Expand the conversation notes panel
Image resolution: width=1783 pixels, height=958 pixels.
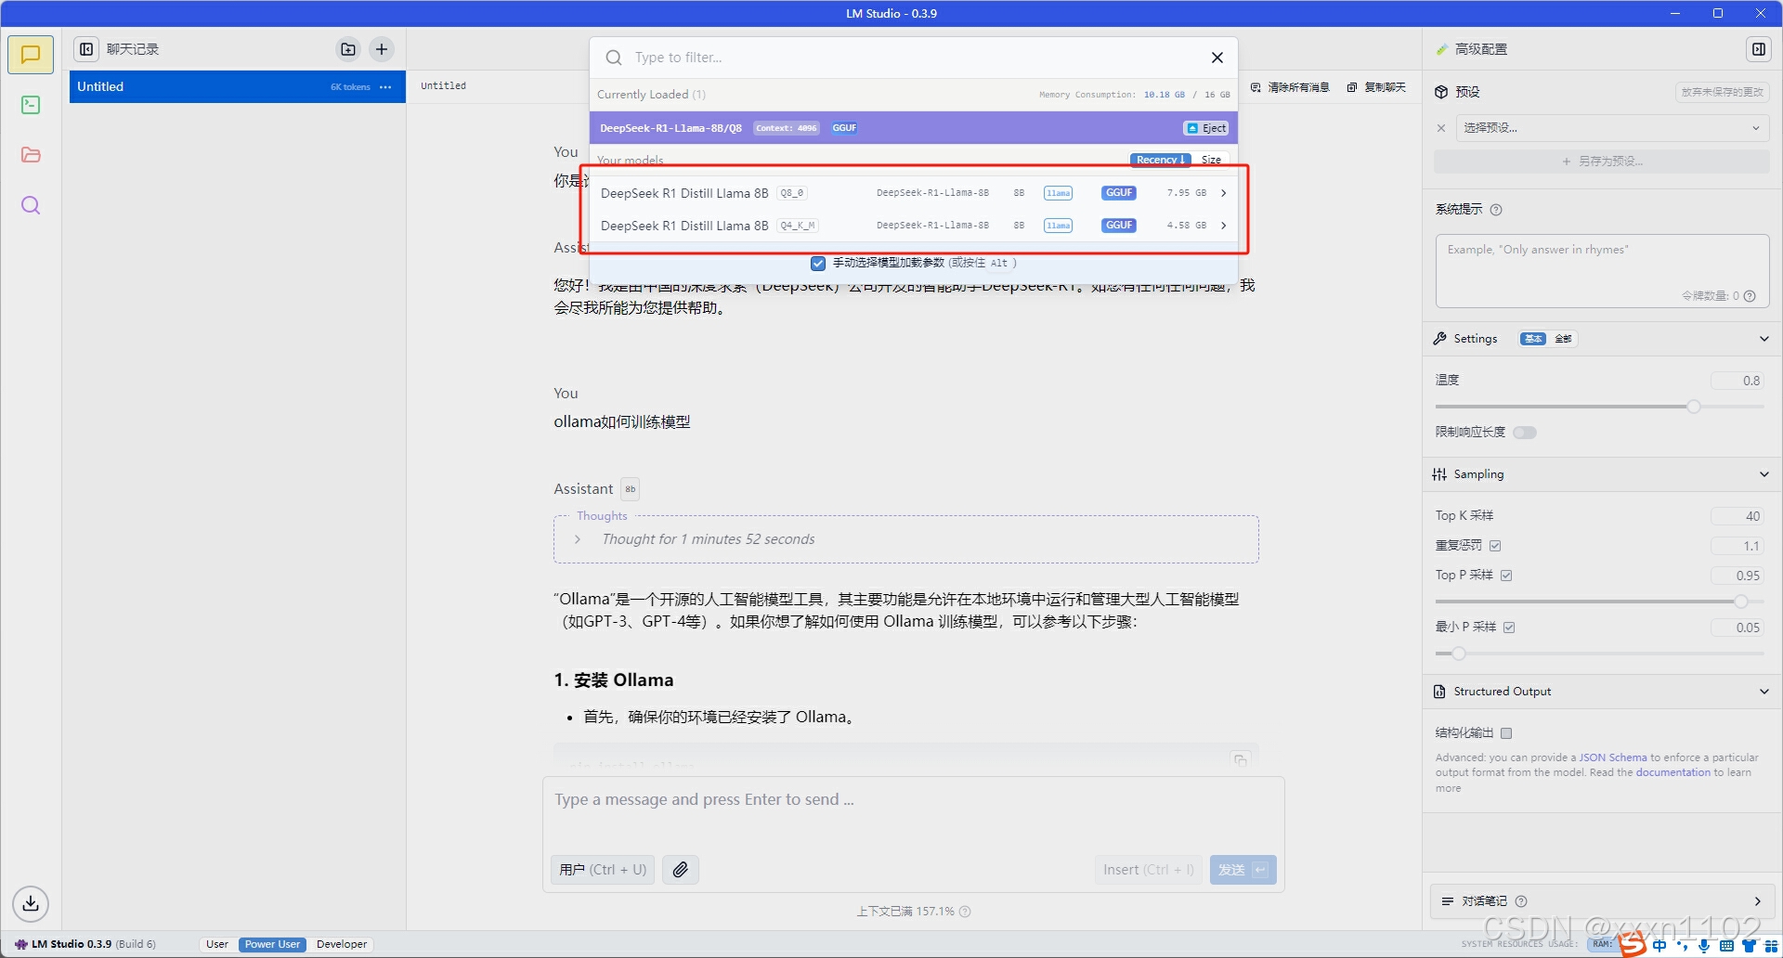pyautogui.click(x=1757, y=901)
